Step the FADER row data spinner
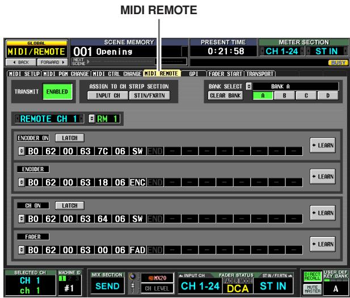This screenshot has height=298, width=350. click(x=22, y=250)
